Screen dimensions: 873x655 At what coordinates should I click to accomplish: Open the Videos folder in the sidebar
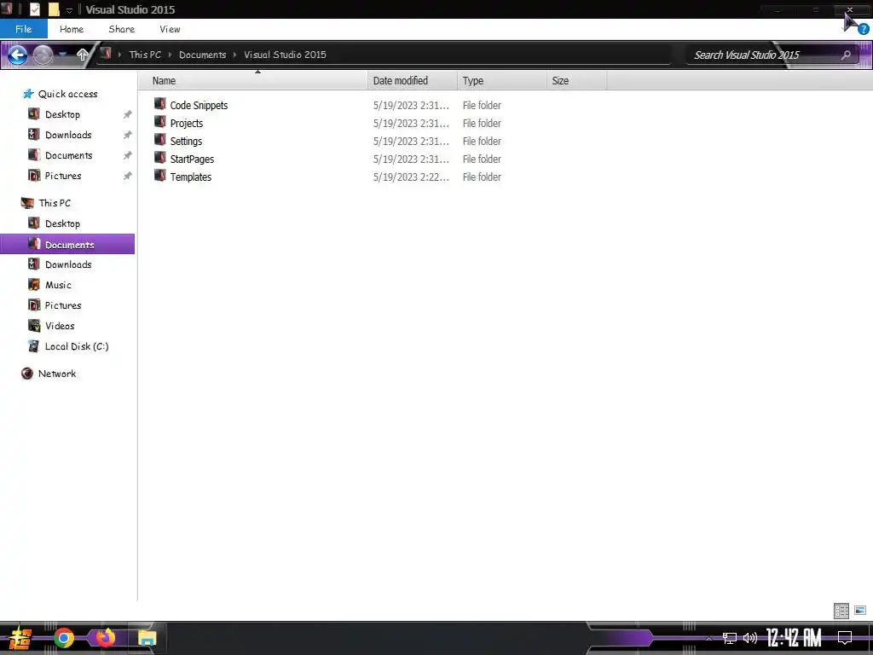tap(60, 326)
